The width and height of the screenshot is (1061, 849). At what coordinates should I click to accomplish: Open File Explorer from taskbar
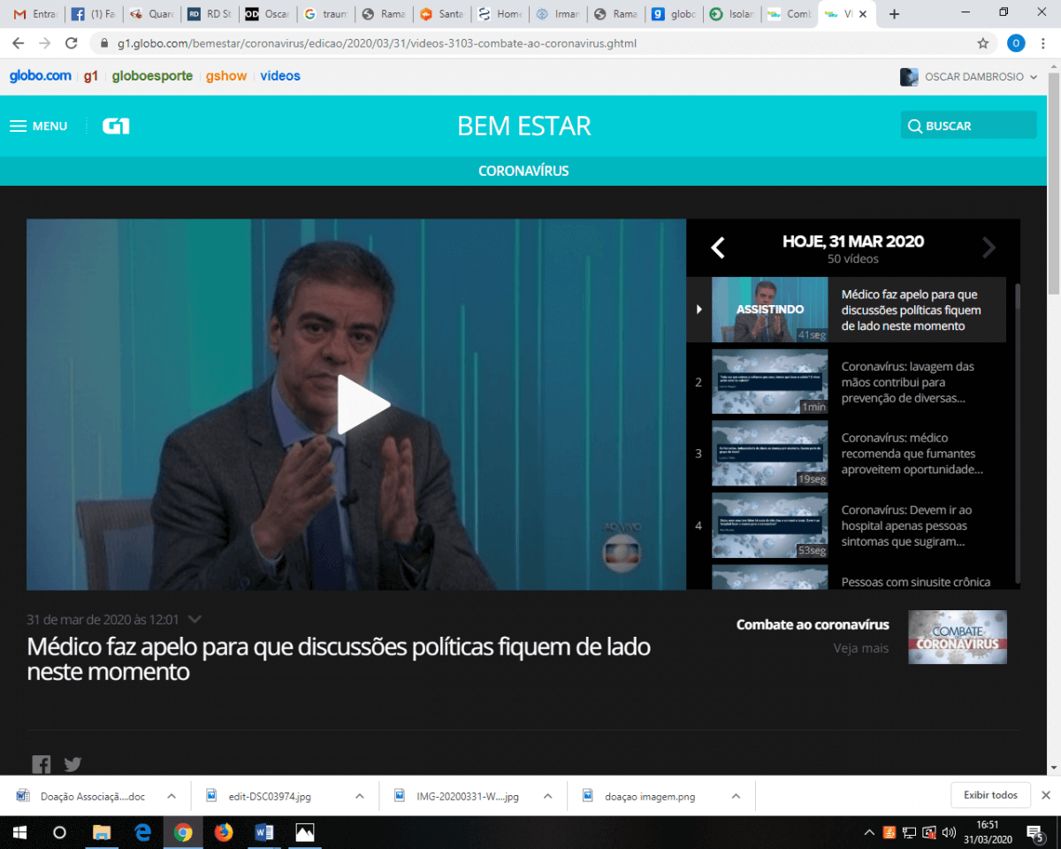coord(101,832)
